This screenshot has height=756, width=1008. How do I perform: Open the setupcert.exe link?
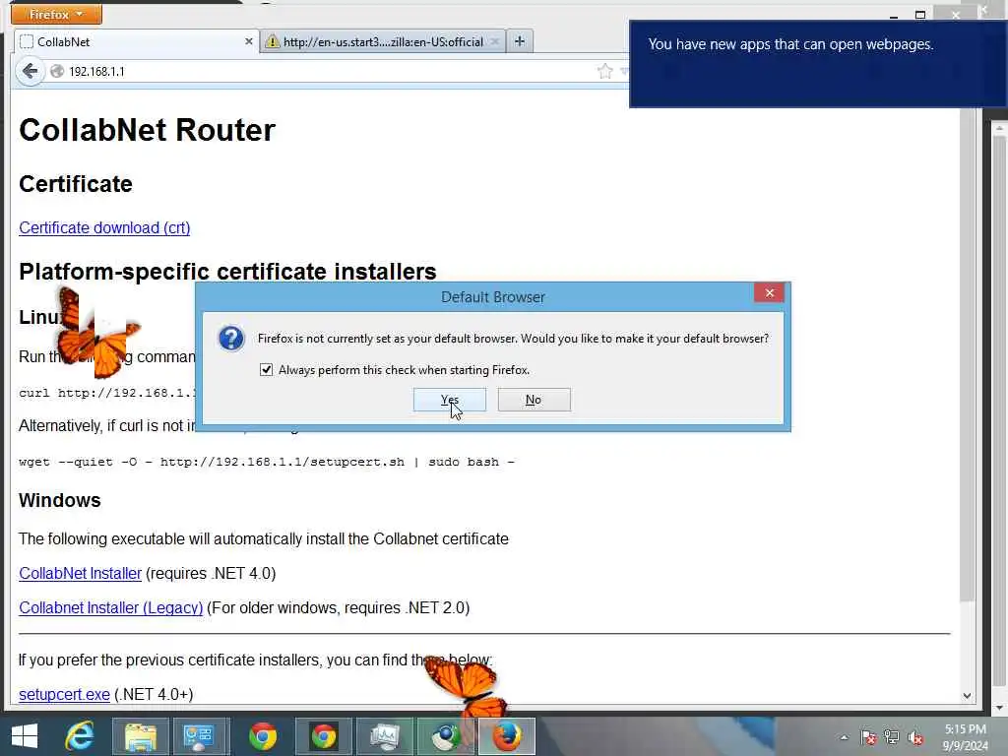[64, 695]
